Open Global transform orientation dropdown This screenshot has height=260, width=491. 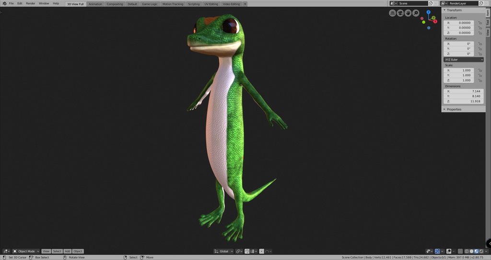point(223,251)
